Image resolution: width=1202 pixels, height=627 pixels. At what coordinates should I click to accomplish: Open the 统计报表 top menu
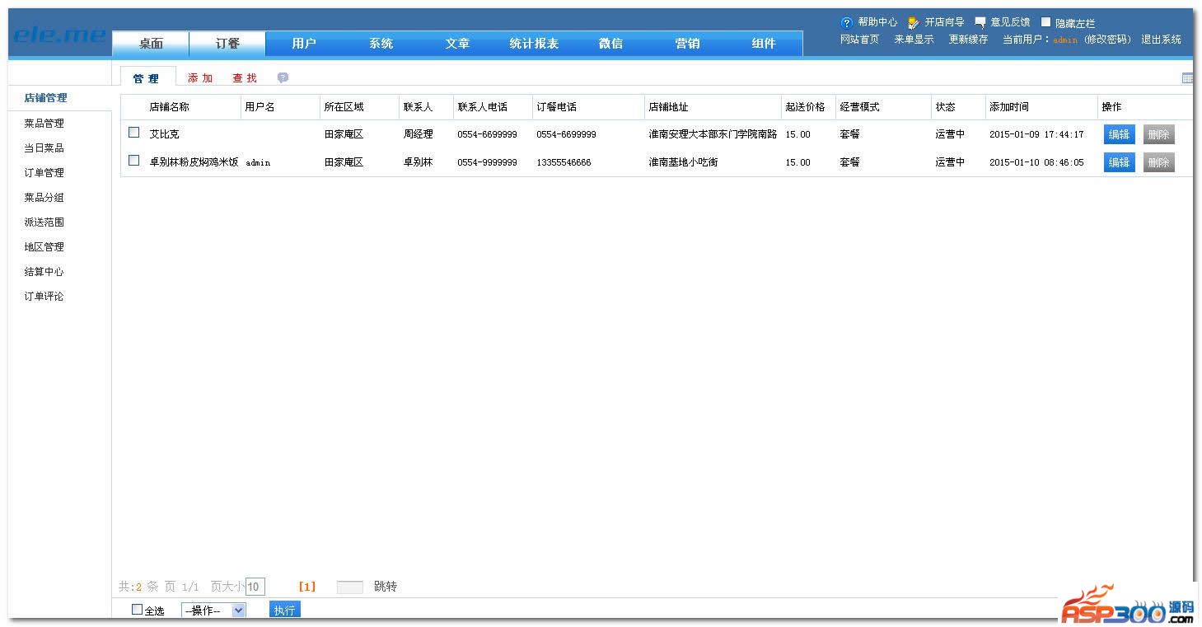pyautogui.click(x=534, y=44)
